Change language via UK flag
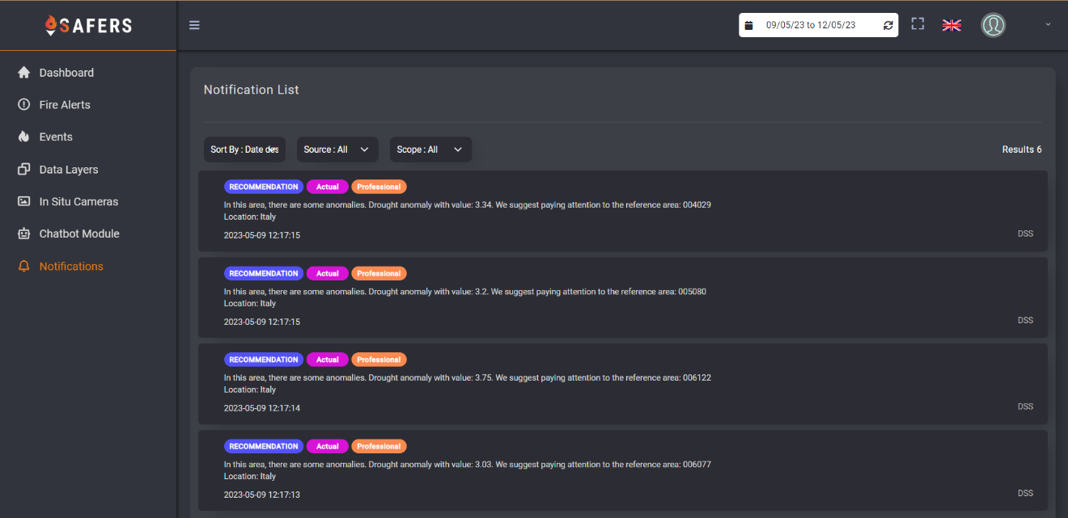1068x518 pixels. [951, 25]
